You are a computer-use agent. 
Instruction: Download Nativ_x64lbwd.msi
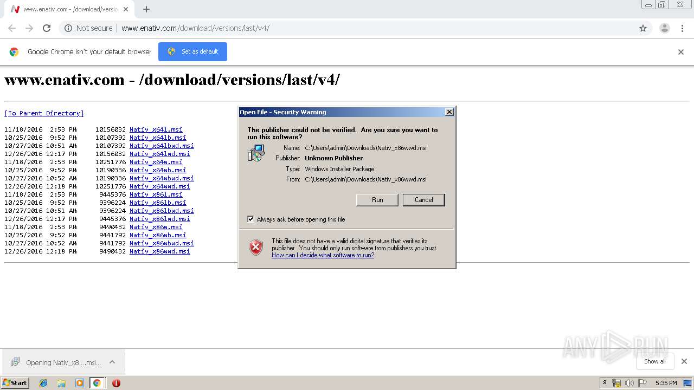click(x=162, y=146)
